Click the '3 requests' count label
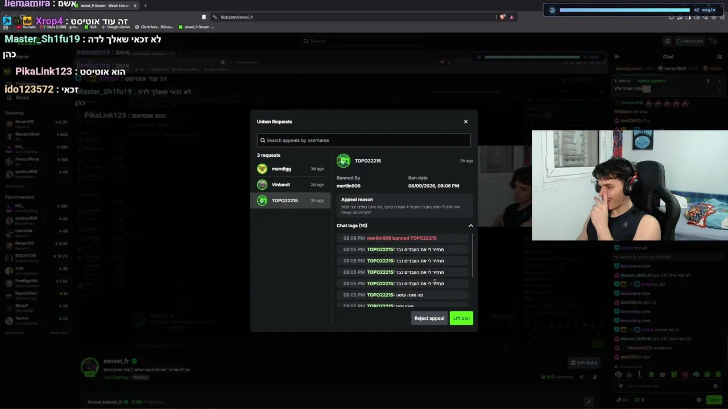Image resolution: width=728 pixels, height=409 pixels. (268, 155)
